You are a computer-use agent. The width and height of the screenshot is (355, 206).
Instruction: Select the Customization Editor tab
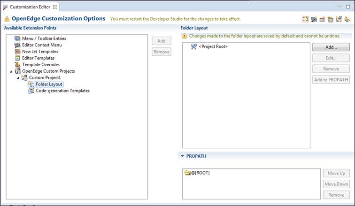pyautogui.click(x=30, y=7)
